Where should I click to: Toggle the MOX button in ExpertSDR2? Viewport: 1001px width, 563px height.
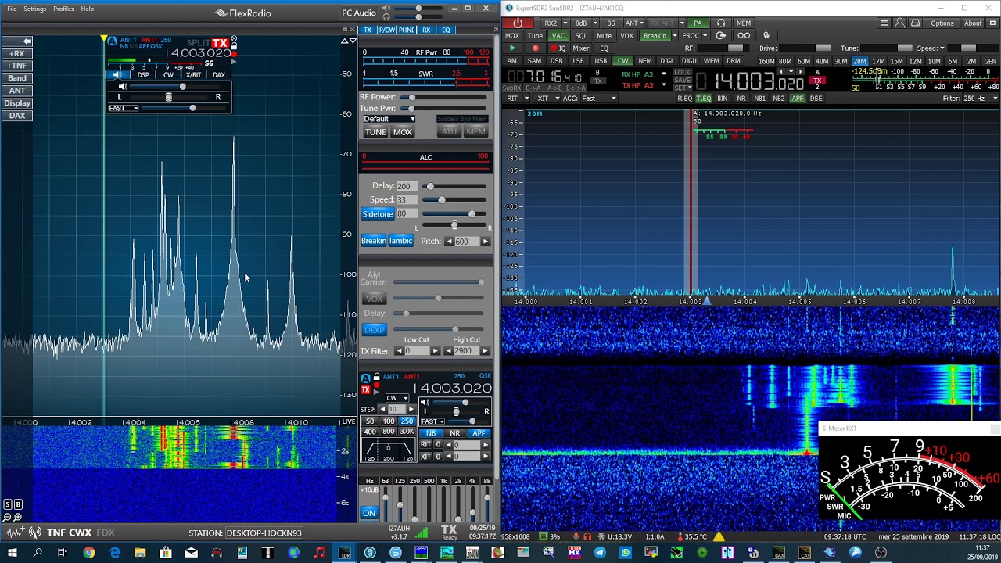tap(512, 36)
